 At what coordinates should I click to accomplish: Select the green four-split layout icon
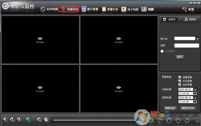28,120
